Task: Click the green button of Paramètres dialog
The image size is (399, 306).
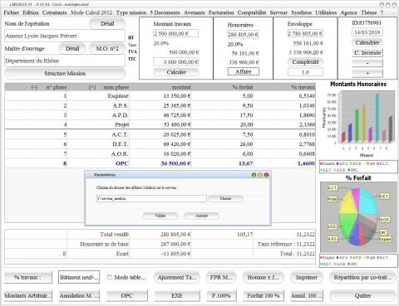Action: tap(254, 175)
